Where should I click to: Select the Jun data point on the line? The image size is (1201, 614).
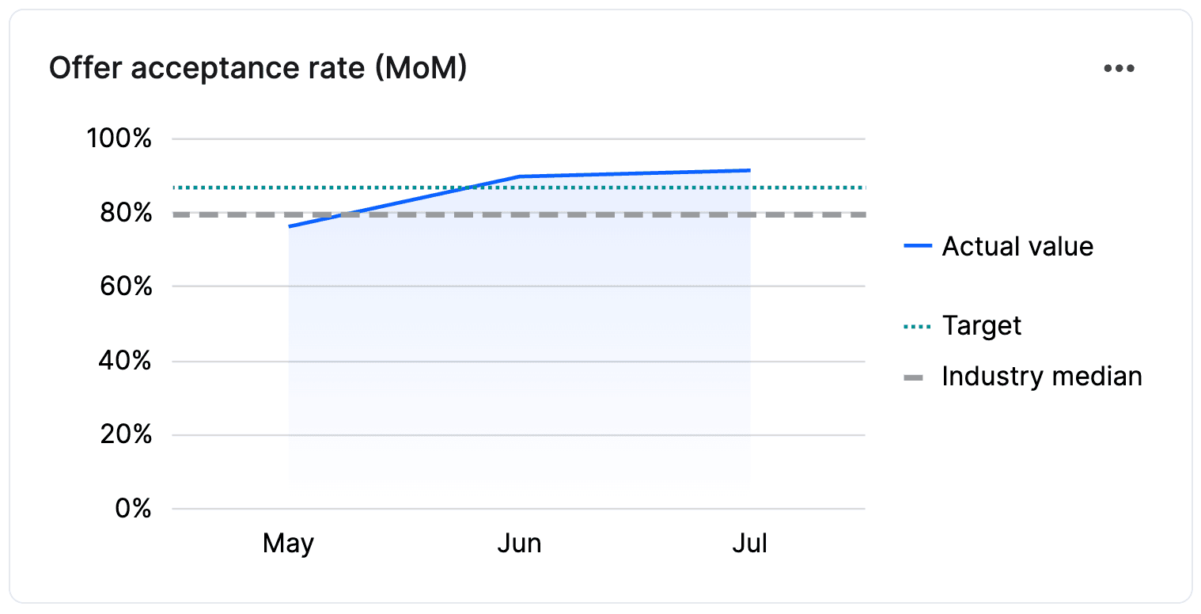point(520,175)
